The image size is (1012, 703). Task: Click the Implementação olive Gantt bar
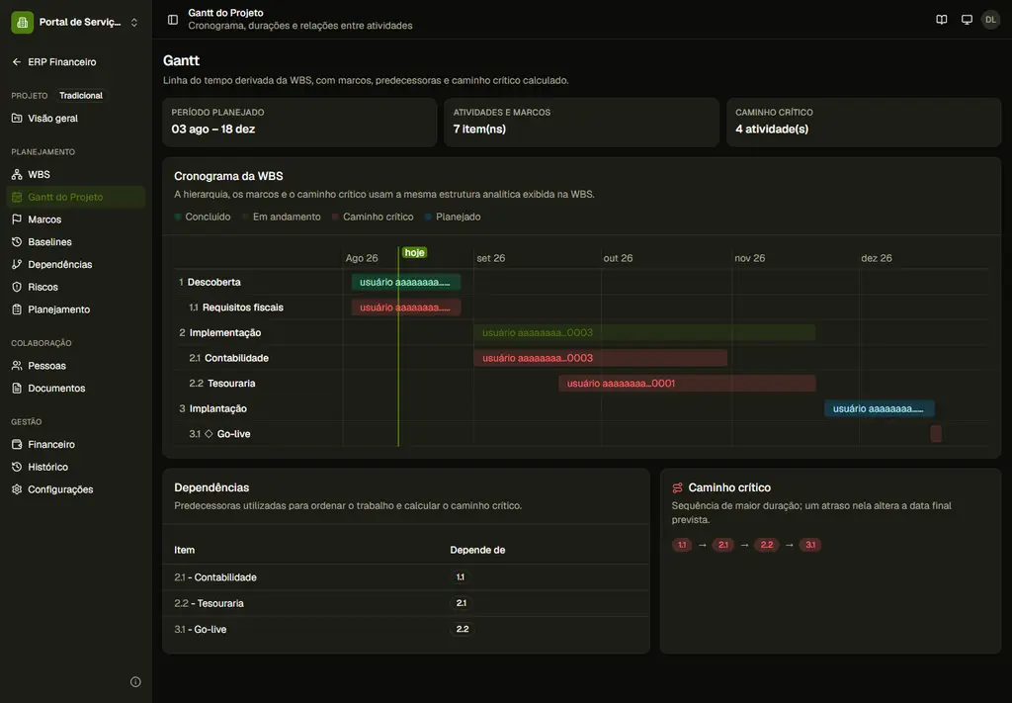coord(644,332)
